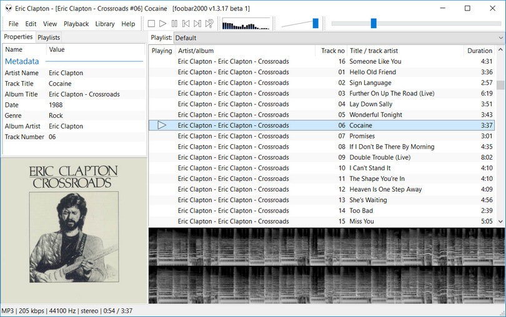Click the Name column header in Properties
Viewport: 506px width, 317px height.
[24, 49]
